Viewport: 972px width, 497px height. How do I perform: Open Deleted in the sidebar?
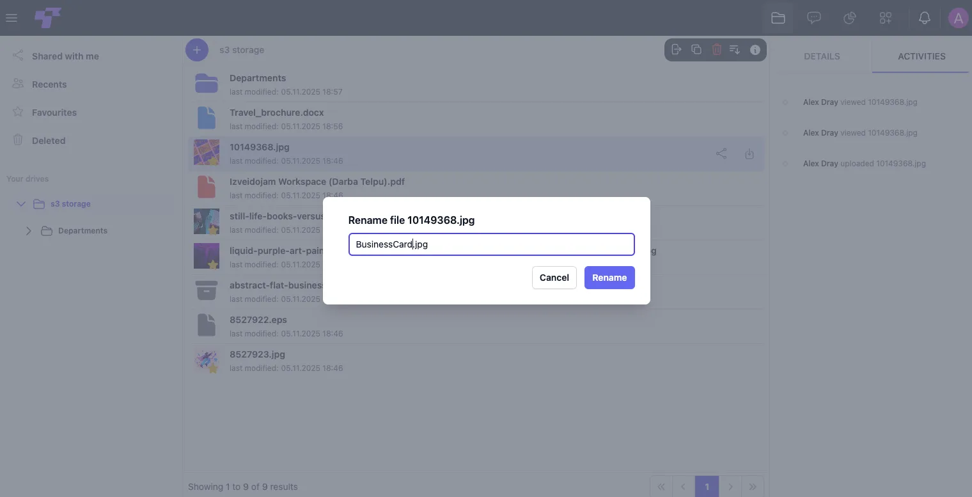point(49,141)
